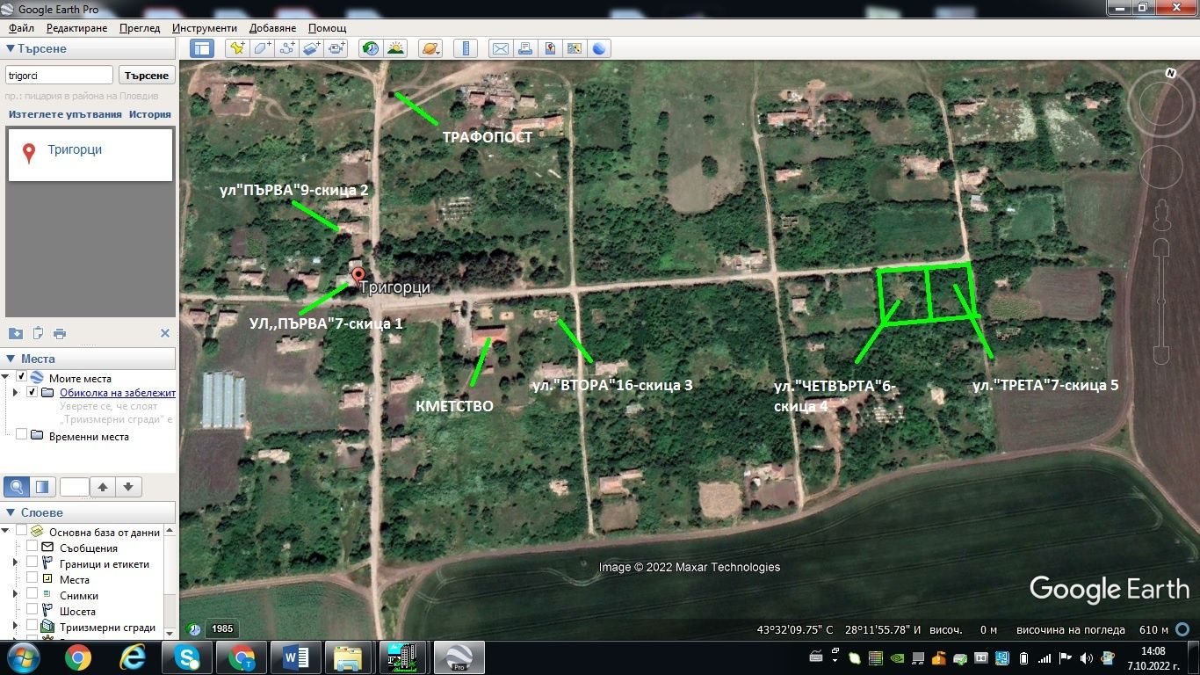Viewport: 1200px width, 675px height.
Task: Select the Add Polygon tool
Action: (262, 48)
